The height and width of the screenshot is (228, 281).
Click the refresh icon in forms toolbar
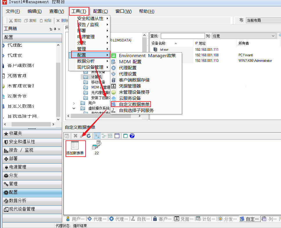(89, 136)
